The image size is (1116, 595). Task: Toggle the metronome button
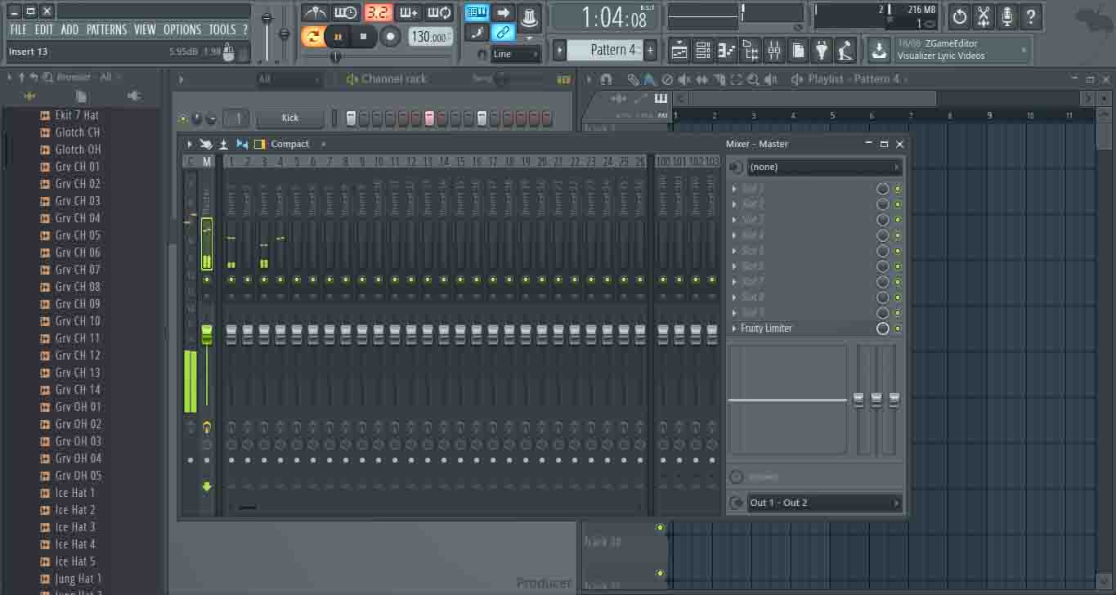tap(315, 12)
